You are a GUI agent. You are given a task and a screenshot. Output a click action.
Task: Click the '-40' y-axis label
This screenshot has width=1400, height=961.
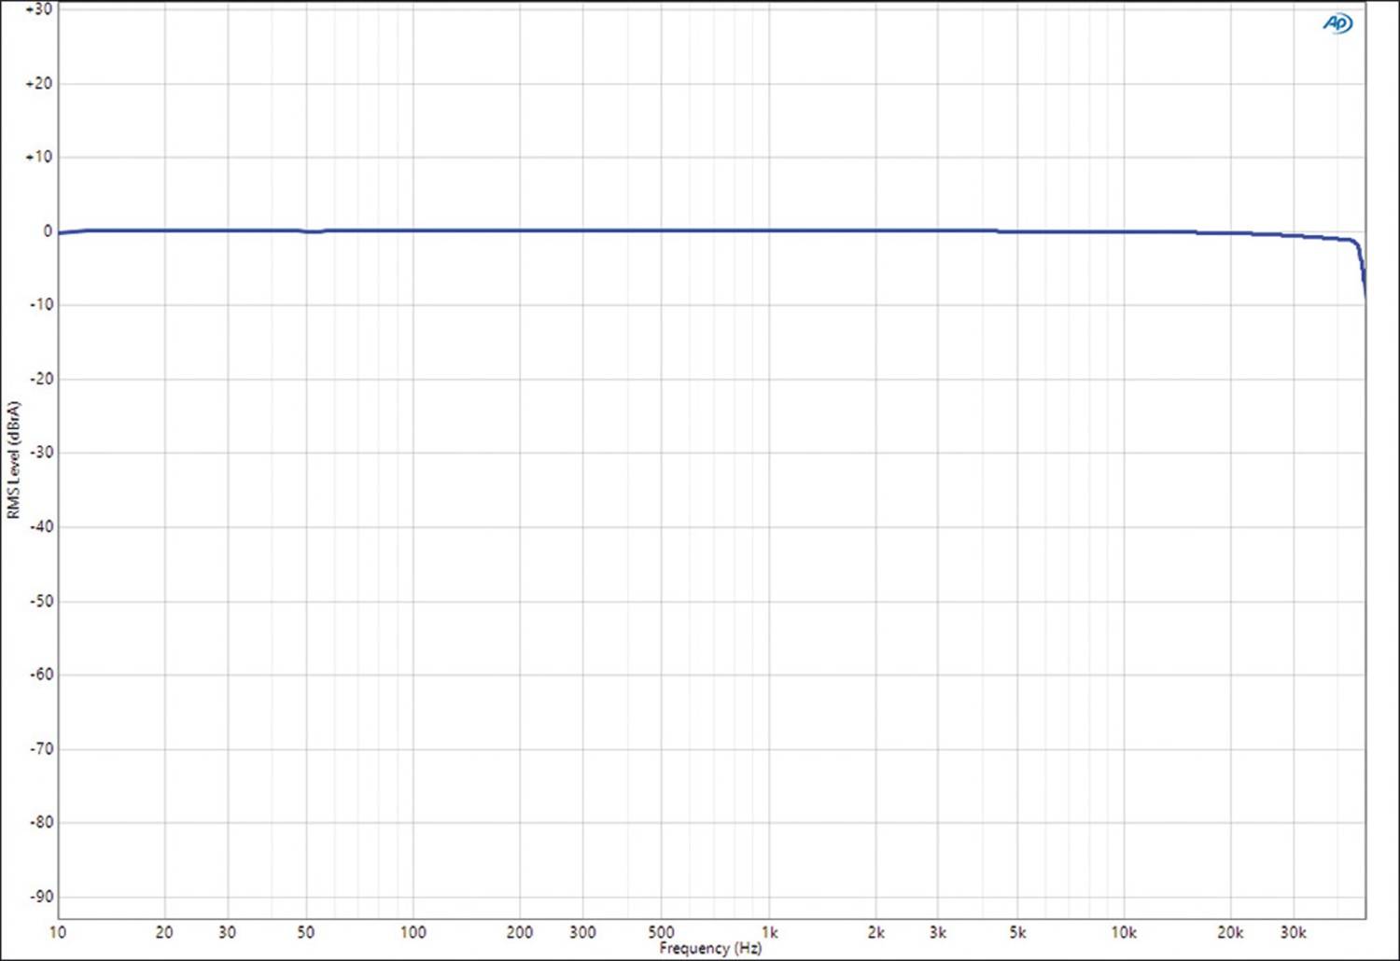coord(41,526)
